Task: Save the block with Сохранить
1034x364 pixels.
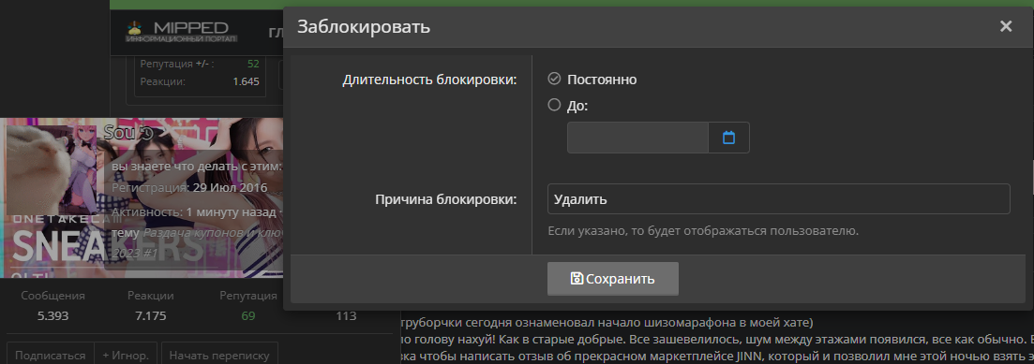Action: [612, 279]
